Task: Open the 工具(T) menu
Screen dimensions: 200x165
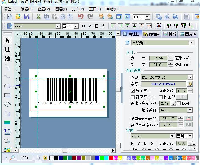Action: click(x=95, y=9)
